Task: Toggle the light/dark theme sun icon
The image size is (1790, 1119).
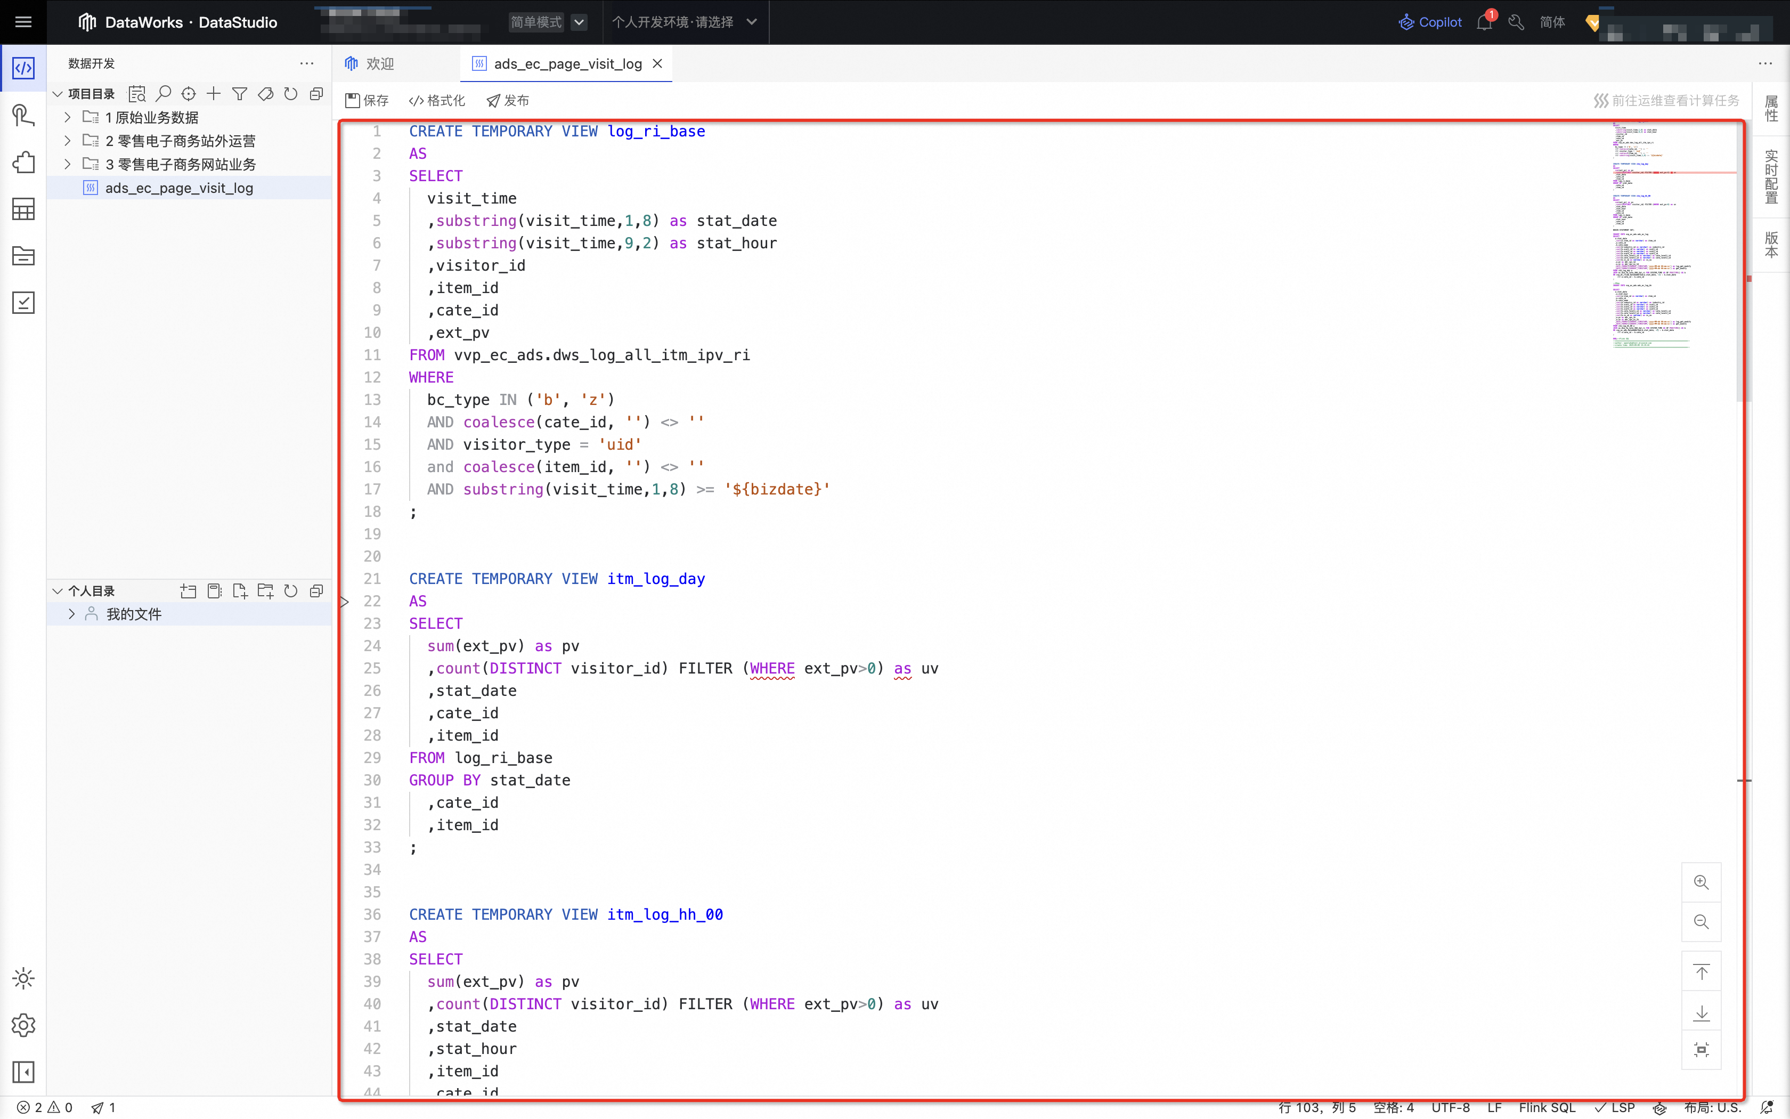Action: pos(23,978)
